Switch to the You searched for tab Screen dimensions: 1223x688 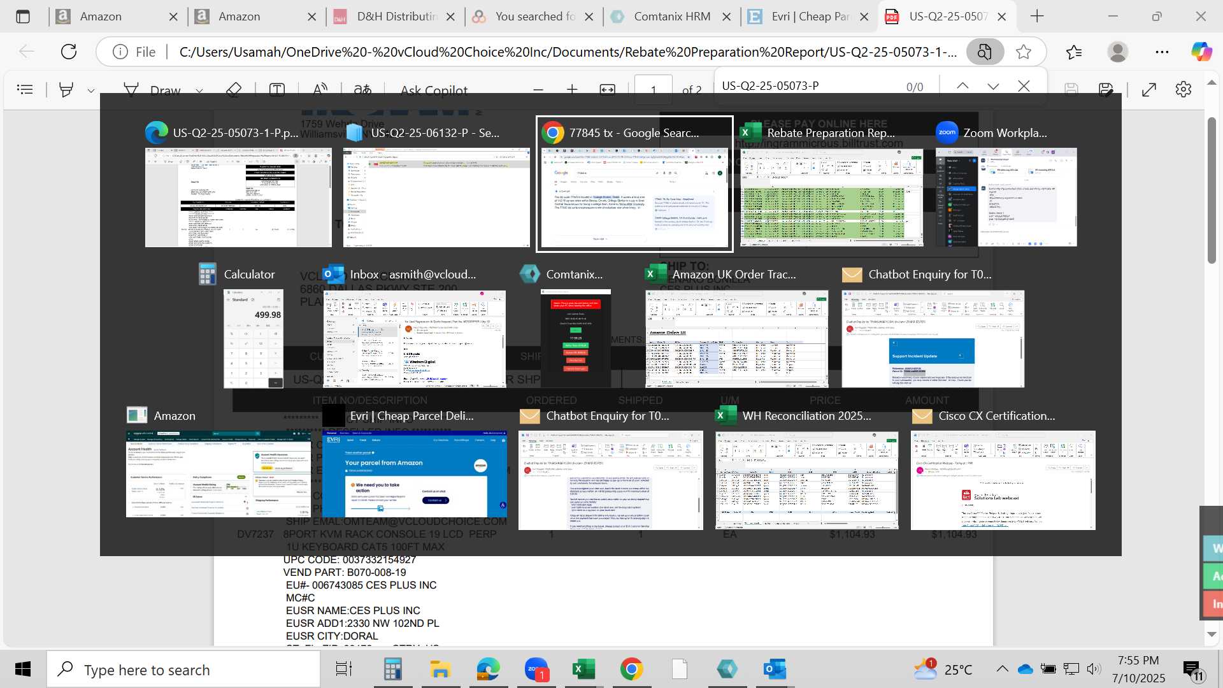(534, 17)
